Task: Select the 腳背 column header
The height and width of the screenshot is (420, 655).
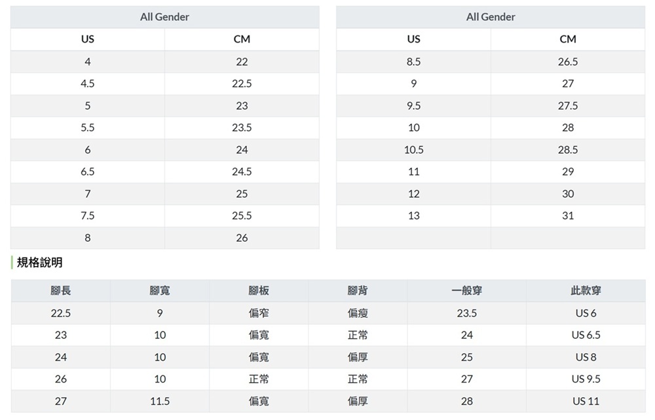Action: point(358,291)
